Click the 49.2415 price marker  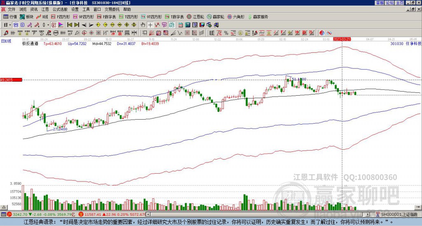point(11,80)
